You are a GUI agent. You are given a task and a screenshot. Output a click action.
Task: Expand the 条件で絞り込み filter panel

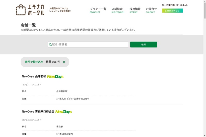point(34,62)
